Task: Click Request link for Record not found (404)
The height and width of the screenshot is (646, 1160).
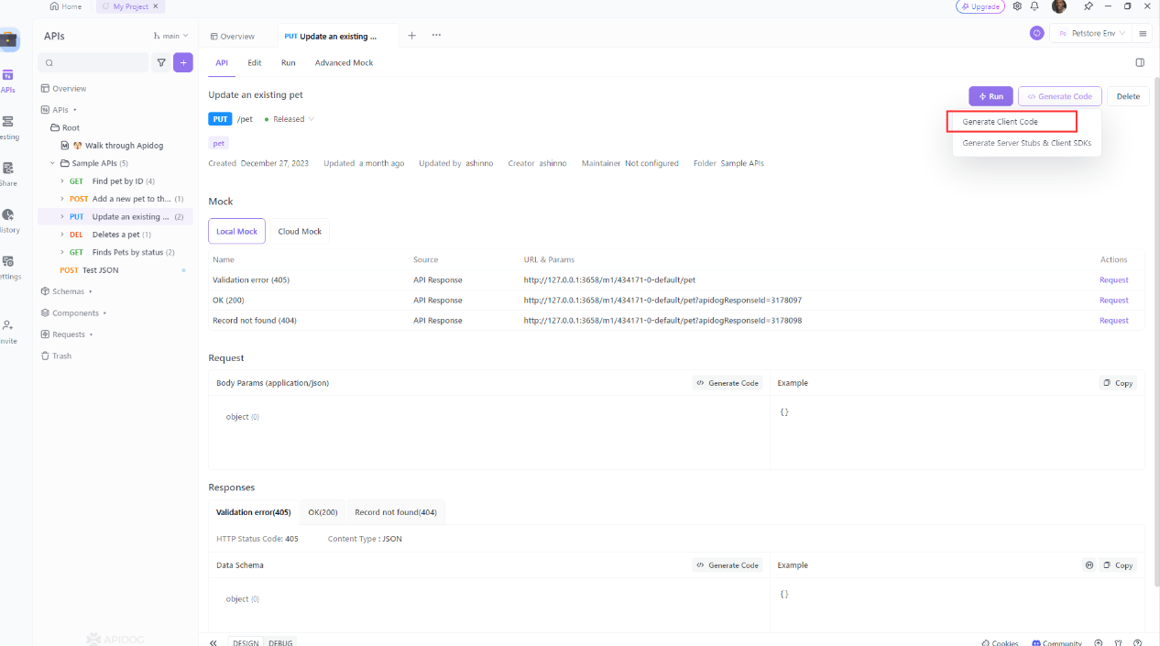Action: [1114, 321]
